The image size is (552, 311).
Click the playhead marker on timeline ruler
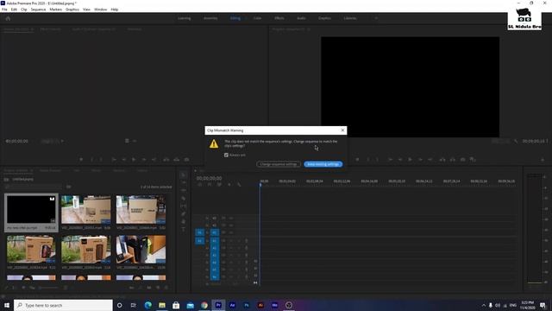tap(260, 184)
